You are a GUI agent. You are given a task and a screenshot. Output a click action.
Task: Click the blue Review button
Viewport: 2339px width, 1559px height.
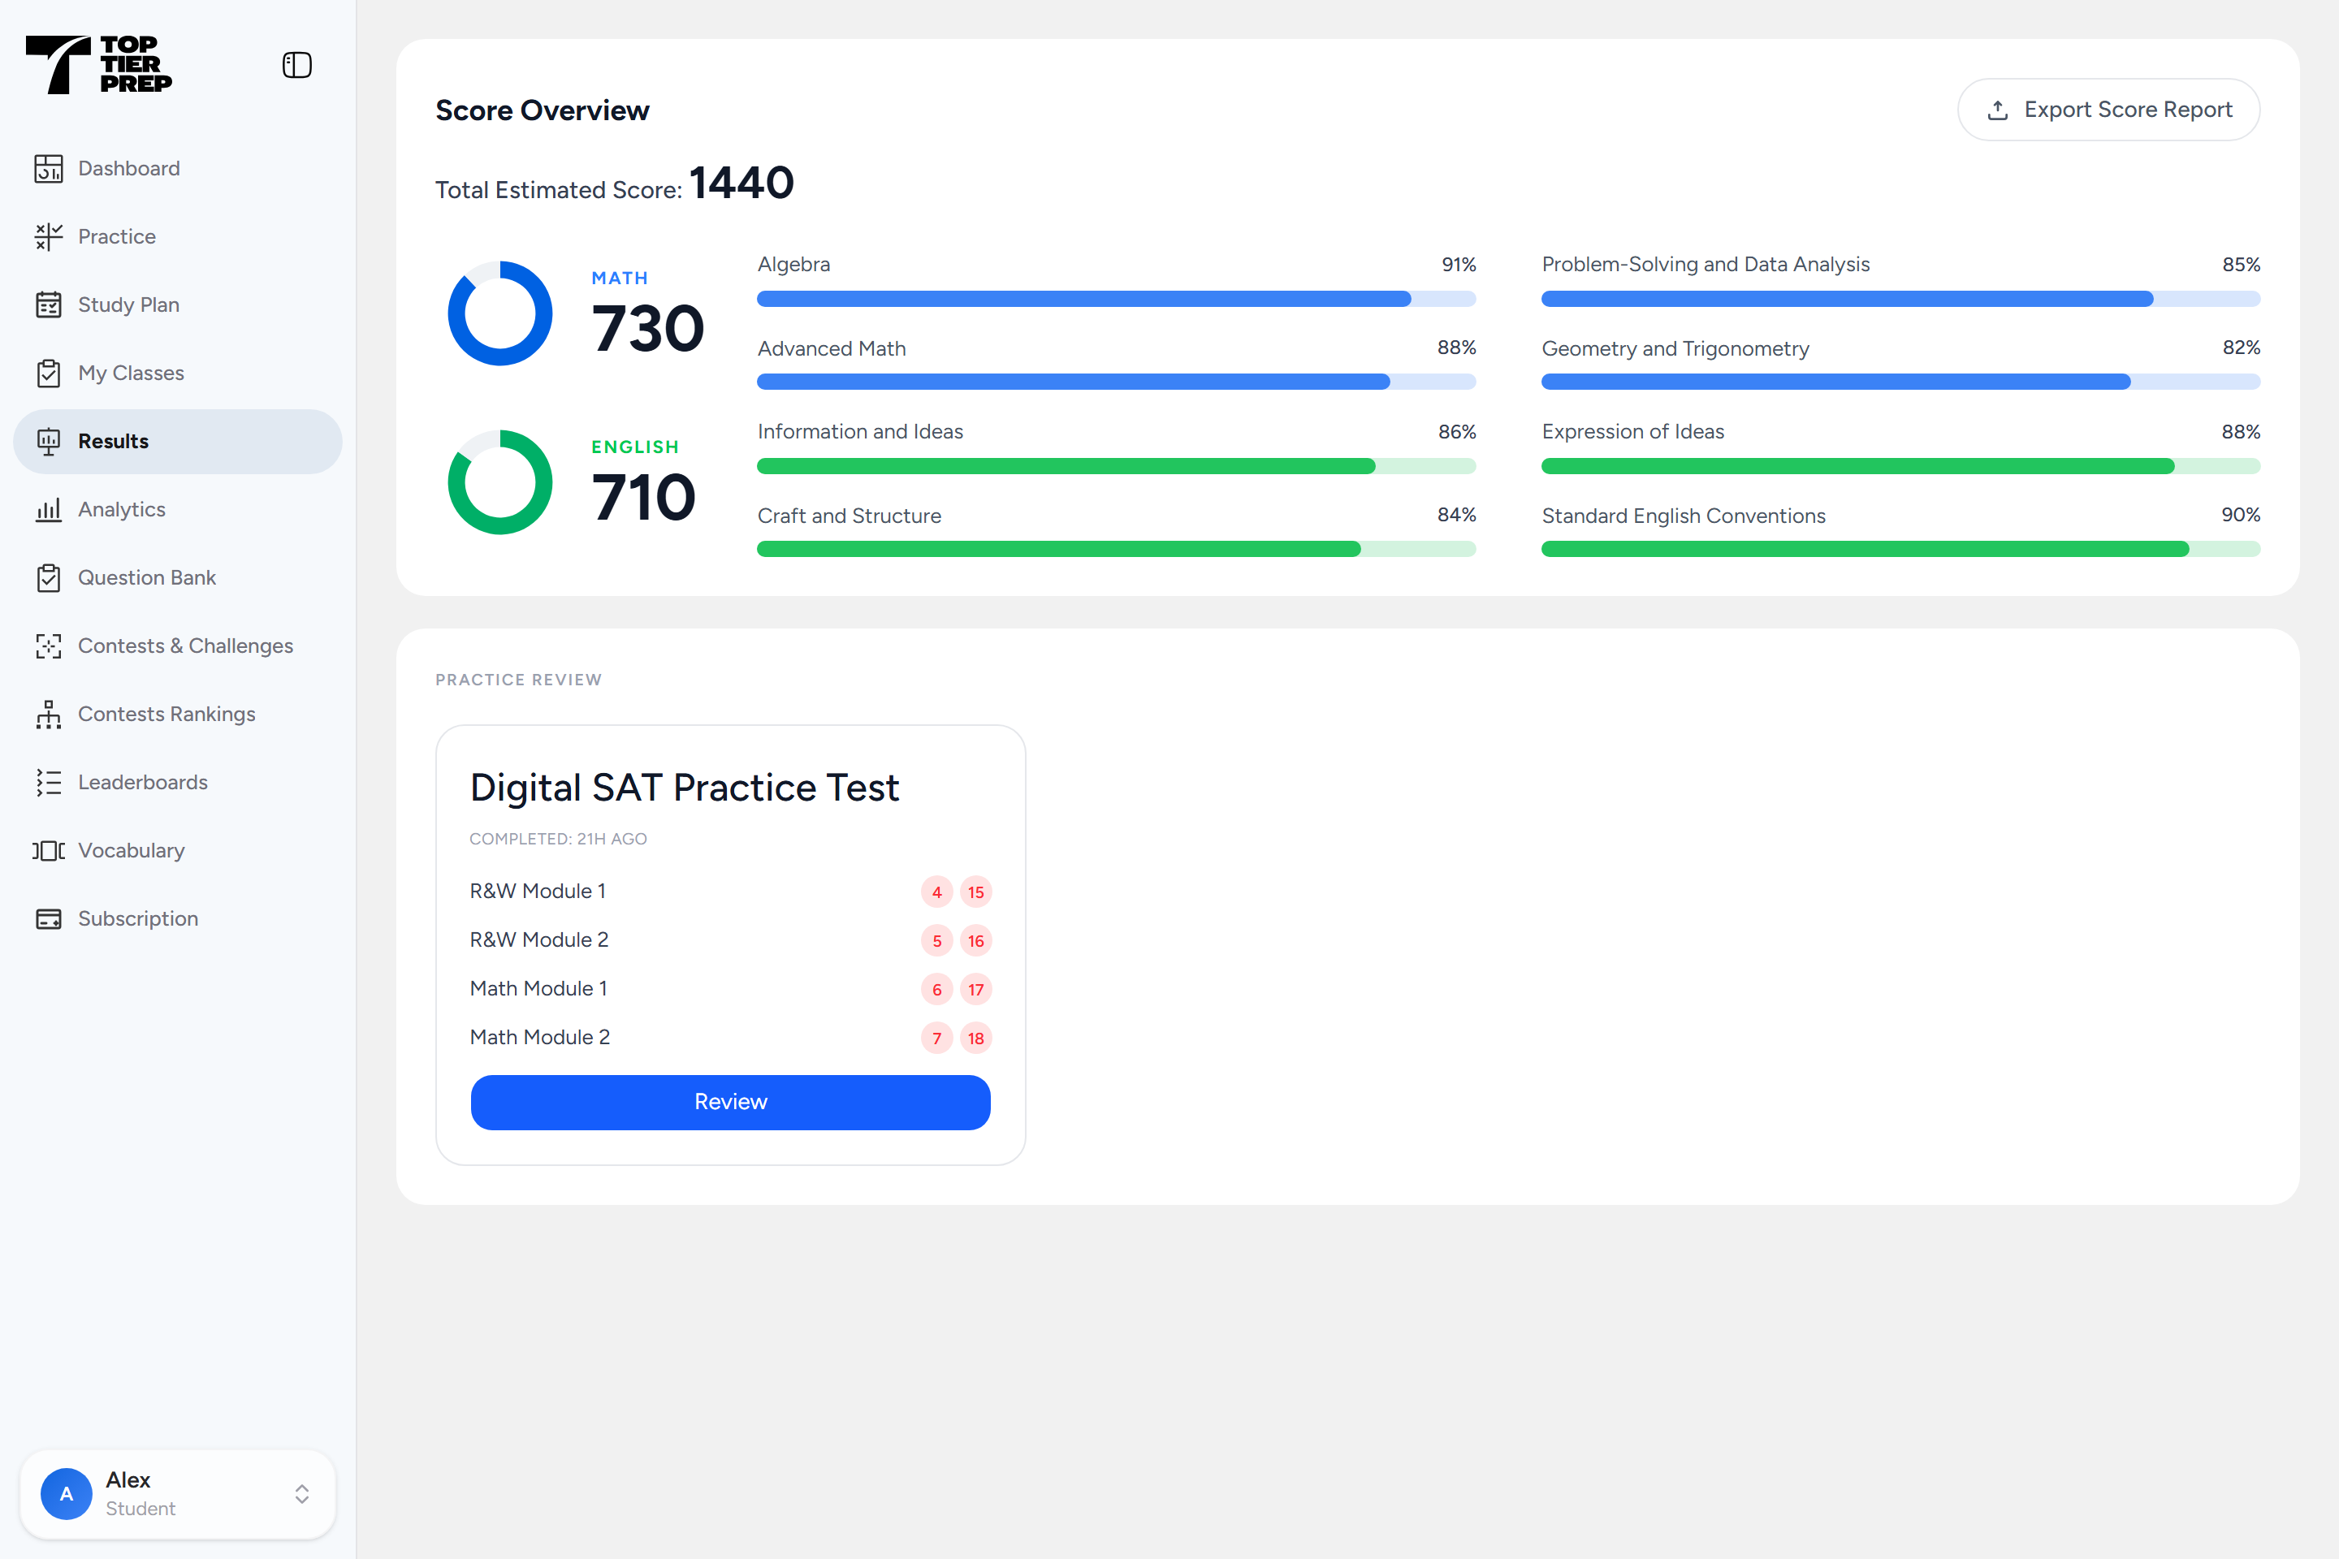pyautogui.click(x=730, y=1102)
